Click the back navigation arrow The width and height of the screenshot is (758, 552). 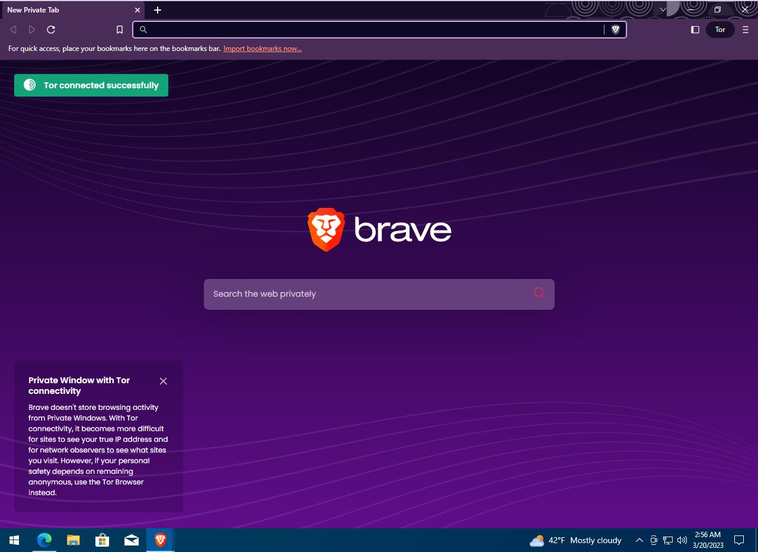pyautogui.click(x=13, y=30)
